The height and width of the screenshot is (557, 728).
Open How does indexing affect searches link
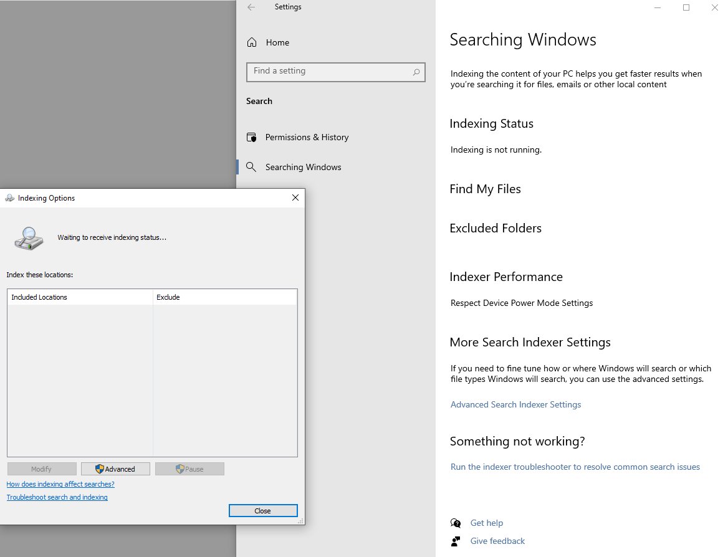tap(60, 484)
